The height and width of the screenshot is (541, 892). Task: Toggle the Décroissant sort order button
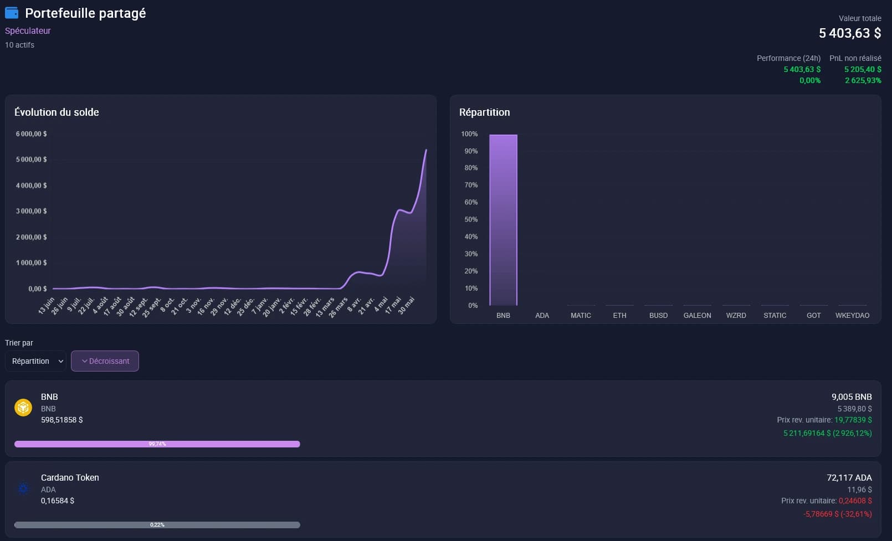click(x=105, y=361)
